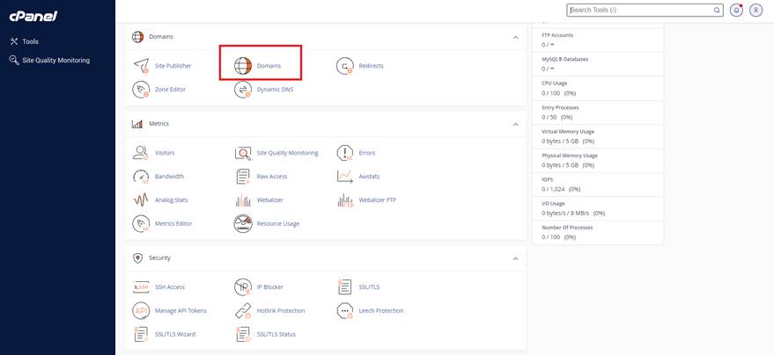This screenshot has width=774, height=355.
Task: Collapse the Domains section
Action: [515, 37]
